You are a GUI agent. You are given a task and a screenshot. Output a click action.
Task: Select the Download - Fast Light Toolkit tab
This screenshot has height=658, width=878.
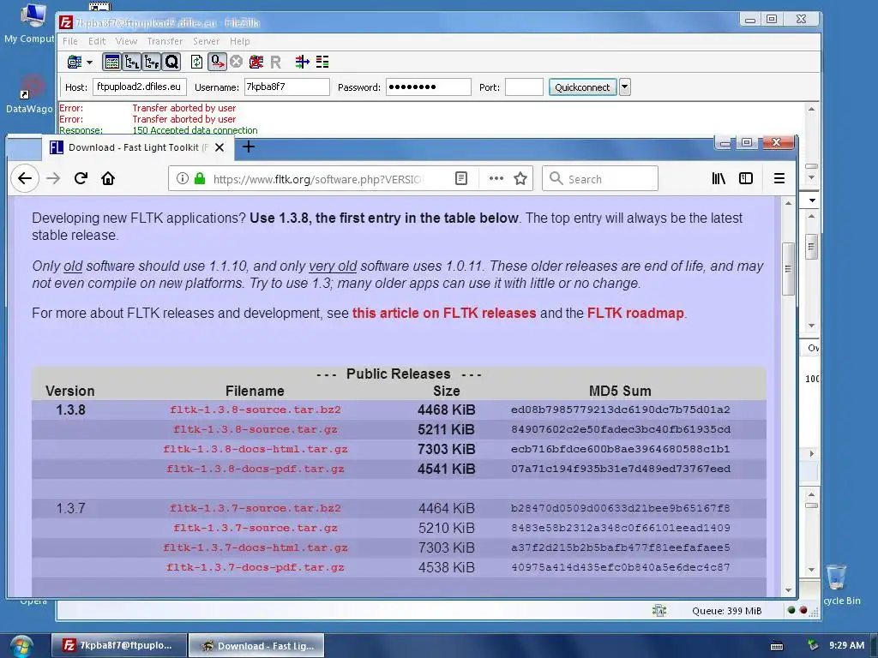[x=136, y=147]
